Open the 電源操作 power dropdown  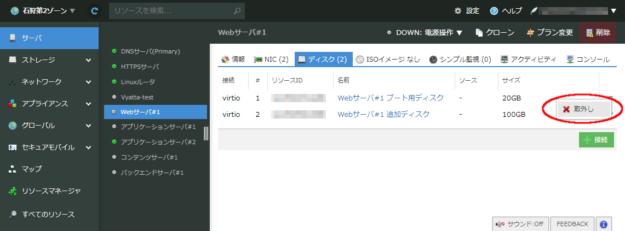click(x=443, y=33)
